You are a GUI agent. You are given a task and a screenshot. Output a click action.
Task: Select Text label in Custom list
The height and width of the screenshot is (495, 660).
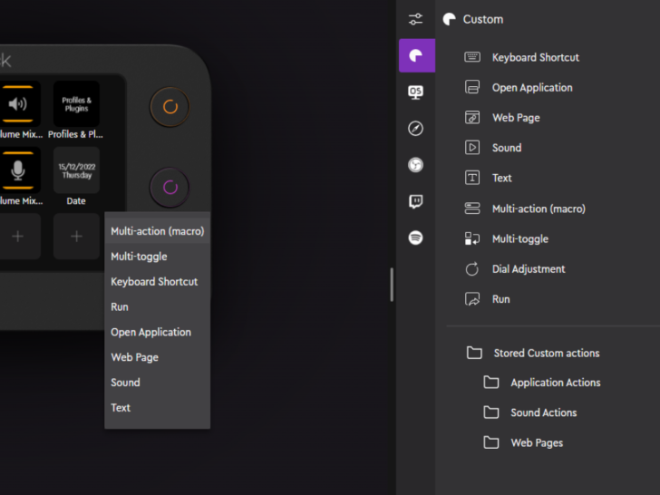(x=501, y=178)
